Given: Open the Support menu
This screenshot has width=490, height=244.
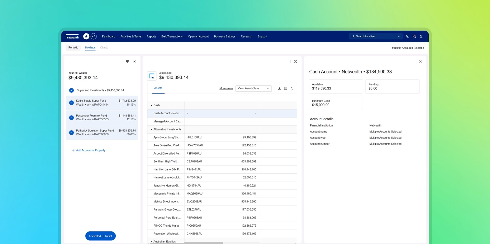Looking at the screenshot, I should pyautogui.click(x=262, y=36).
